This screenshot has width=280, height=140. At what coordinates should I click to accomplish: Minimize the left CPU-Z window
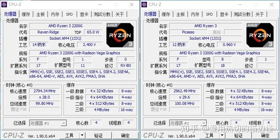pyautogui.click(x=100, y=5)
